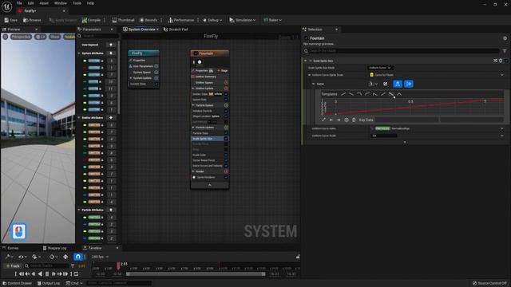Open the File menu
The image size is (511, 287).
(19, 3)
